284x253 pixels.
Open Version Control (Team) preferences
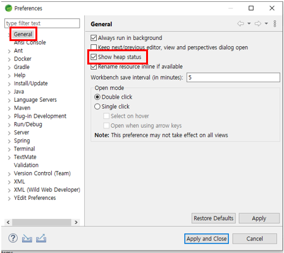pos(42,173)
